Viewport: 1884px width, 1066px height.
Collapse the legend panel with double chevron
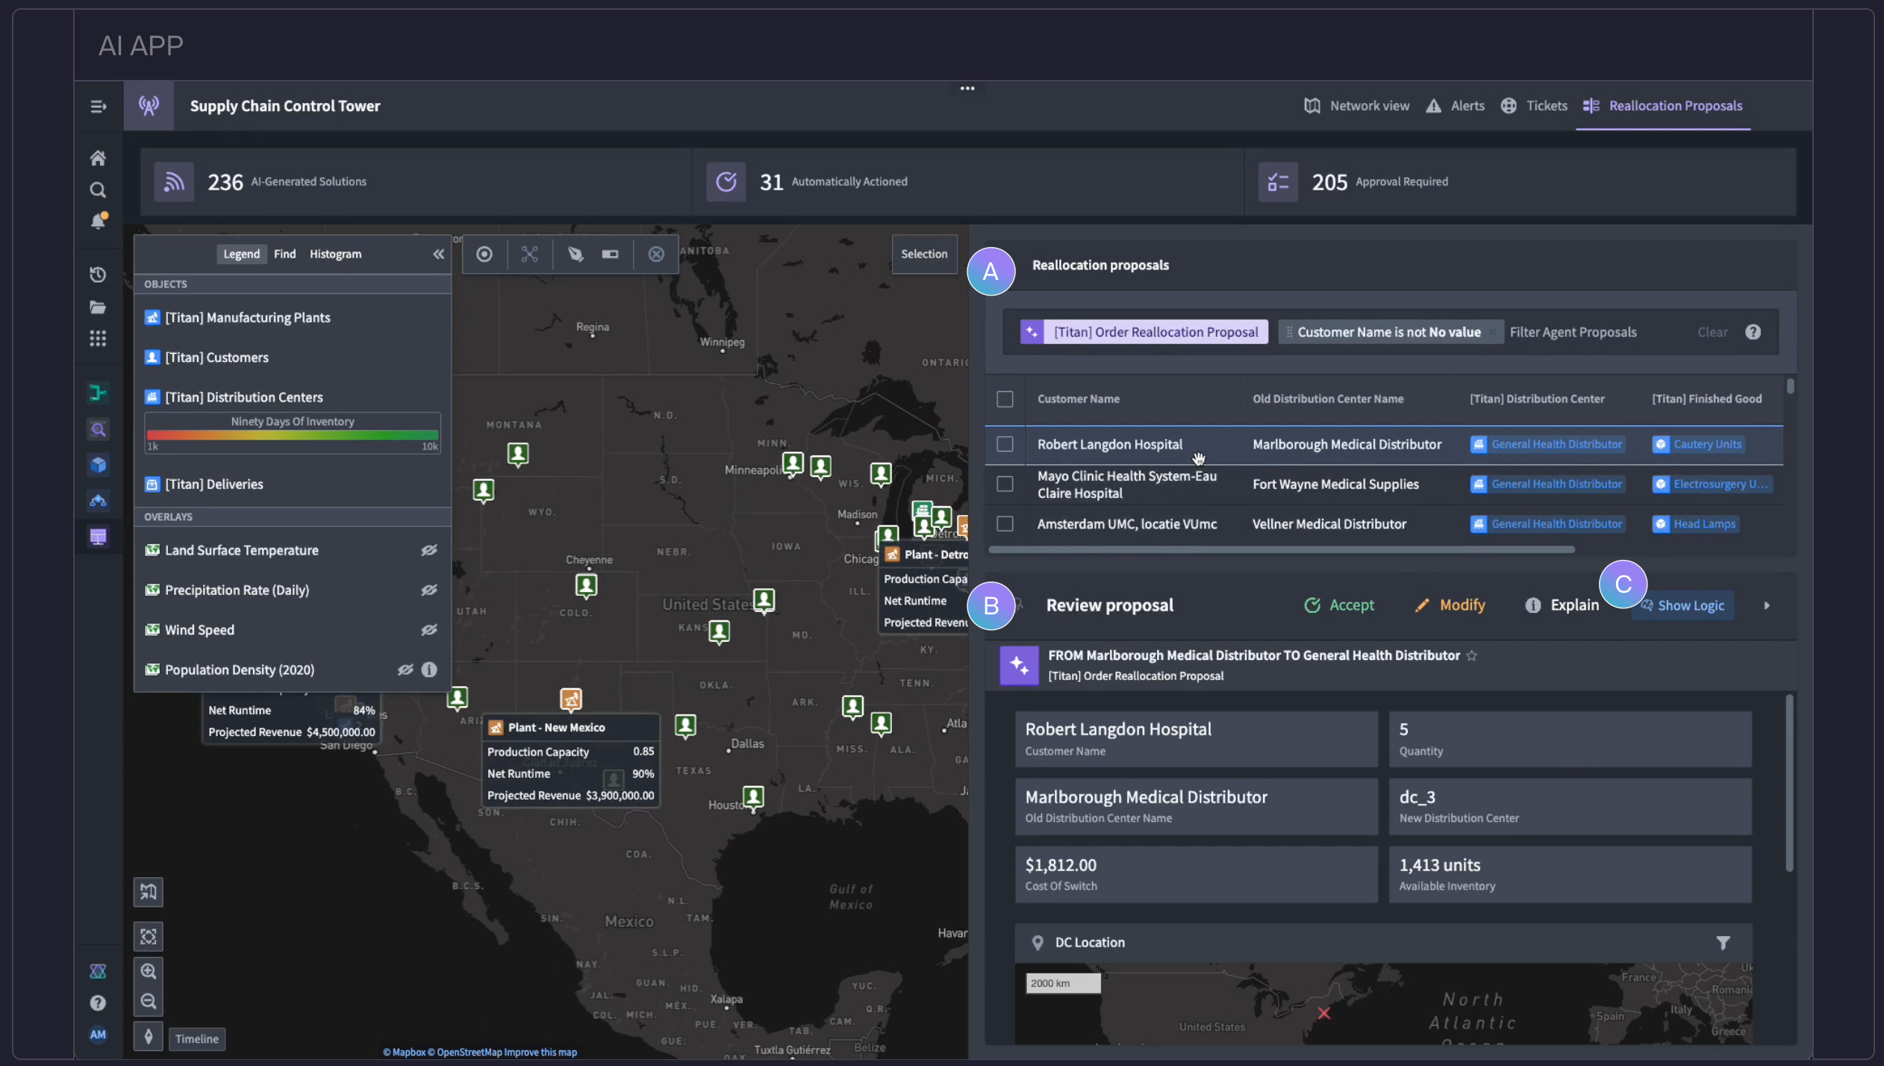click(438, 255)
